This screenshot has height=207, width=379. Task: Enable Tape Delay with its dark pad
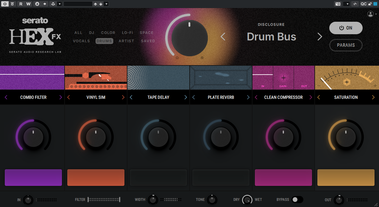pyautogui.click(x=158, y=178)
